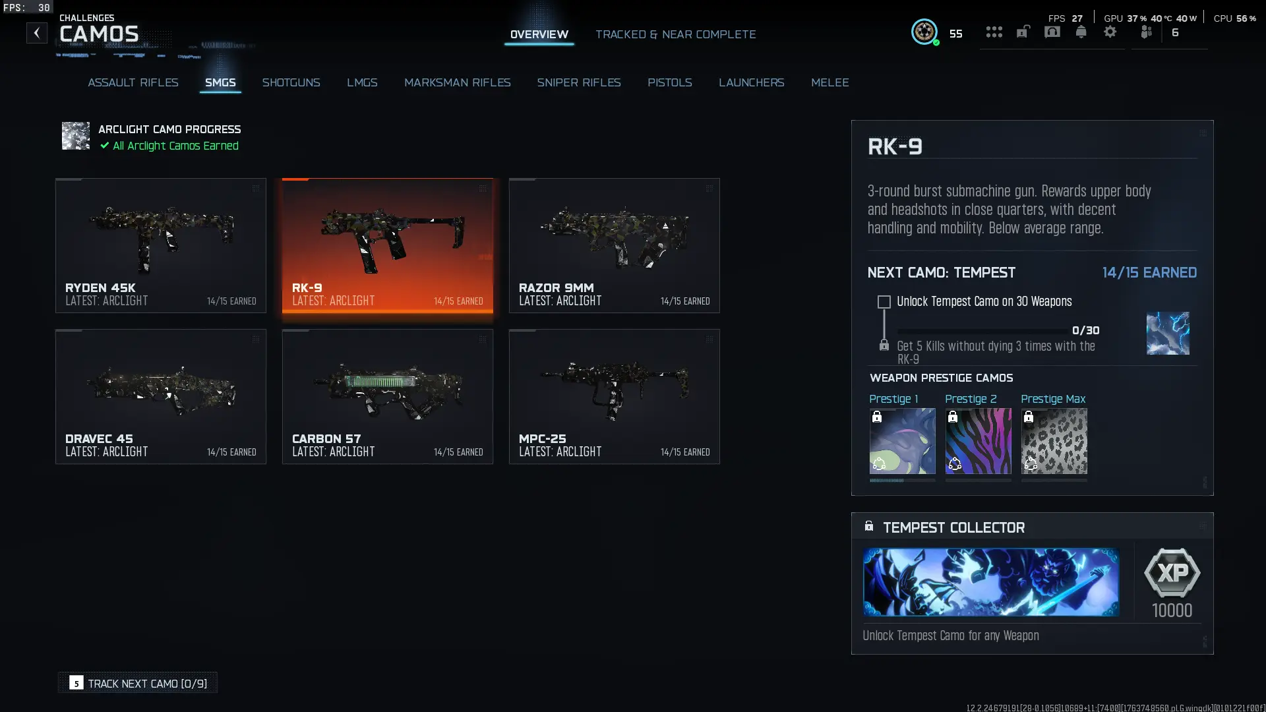Click TRACK NEXT CAMO at the bottom
The width and height of the screenshot is (1266, 712).
(137, 683)
